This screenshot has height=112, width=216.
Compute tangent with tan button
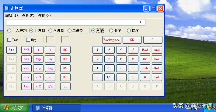pos(26,86)
